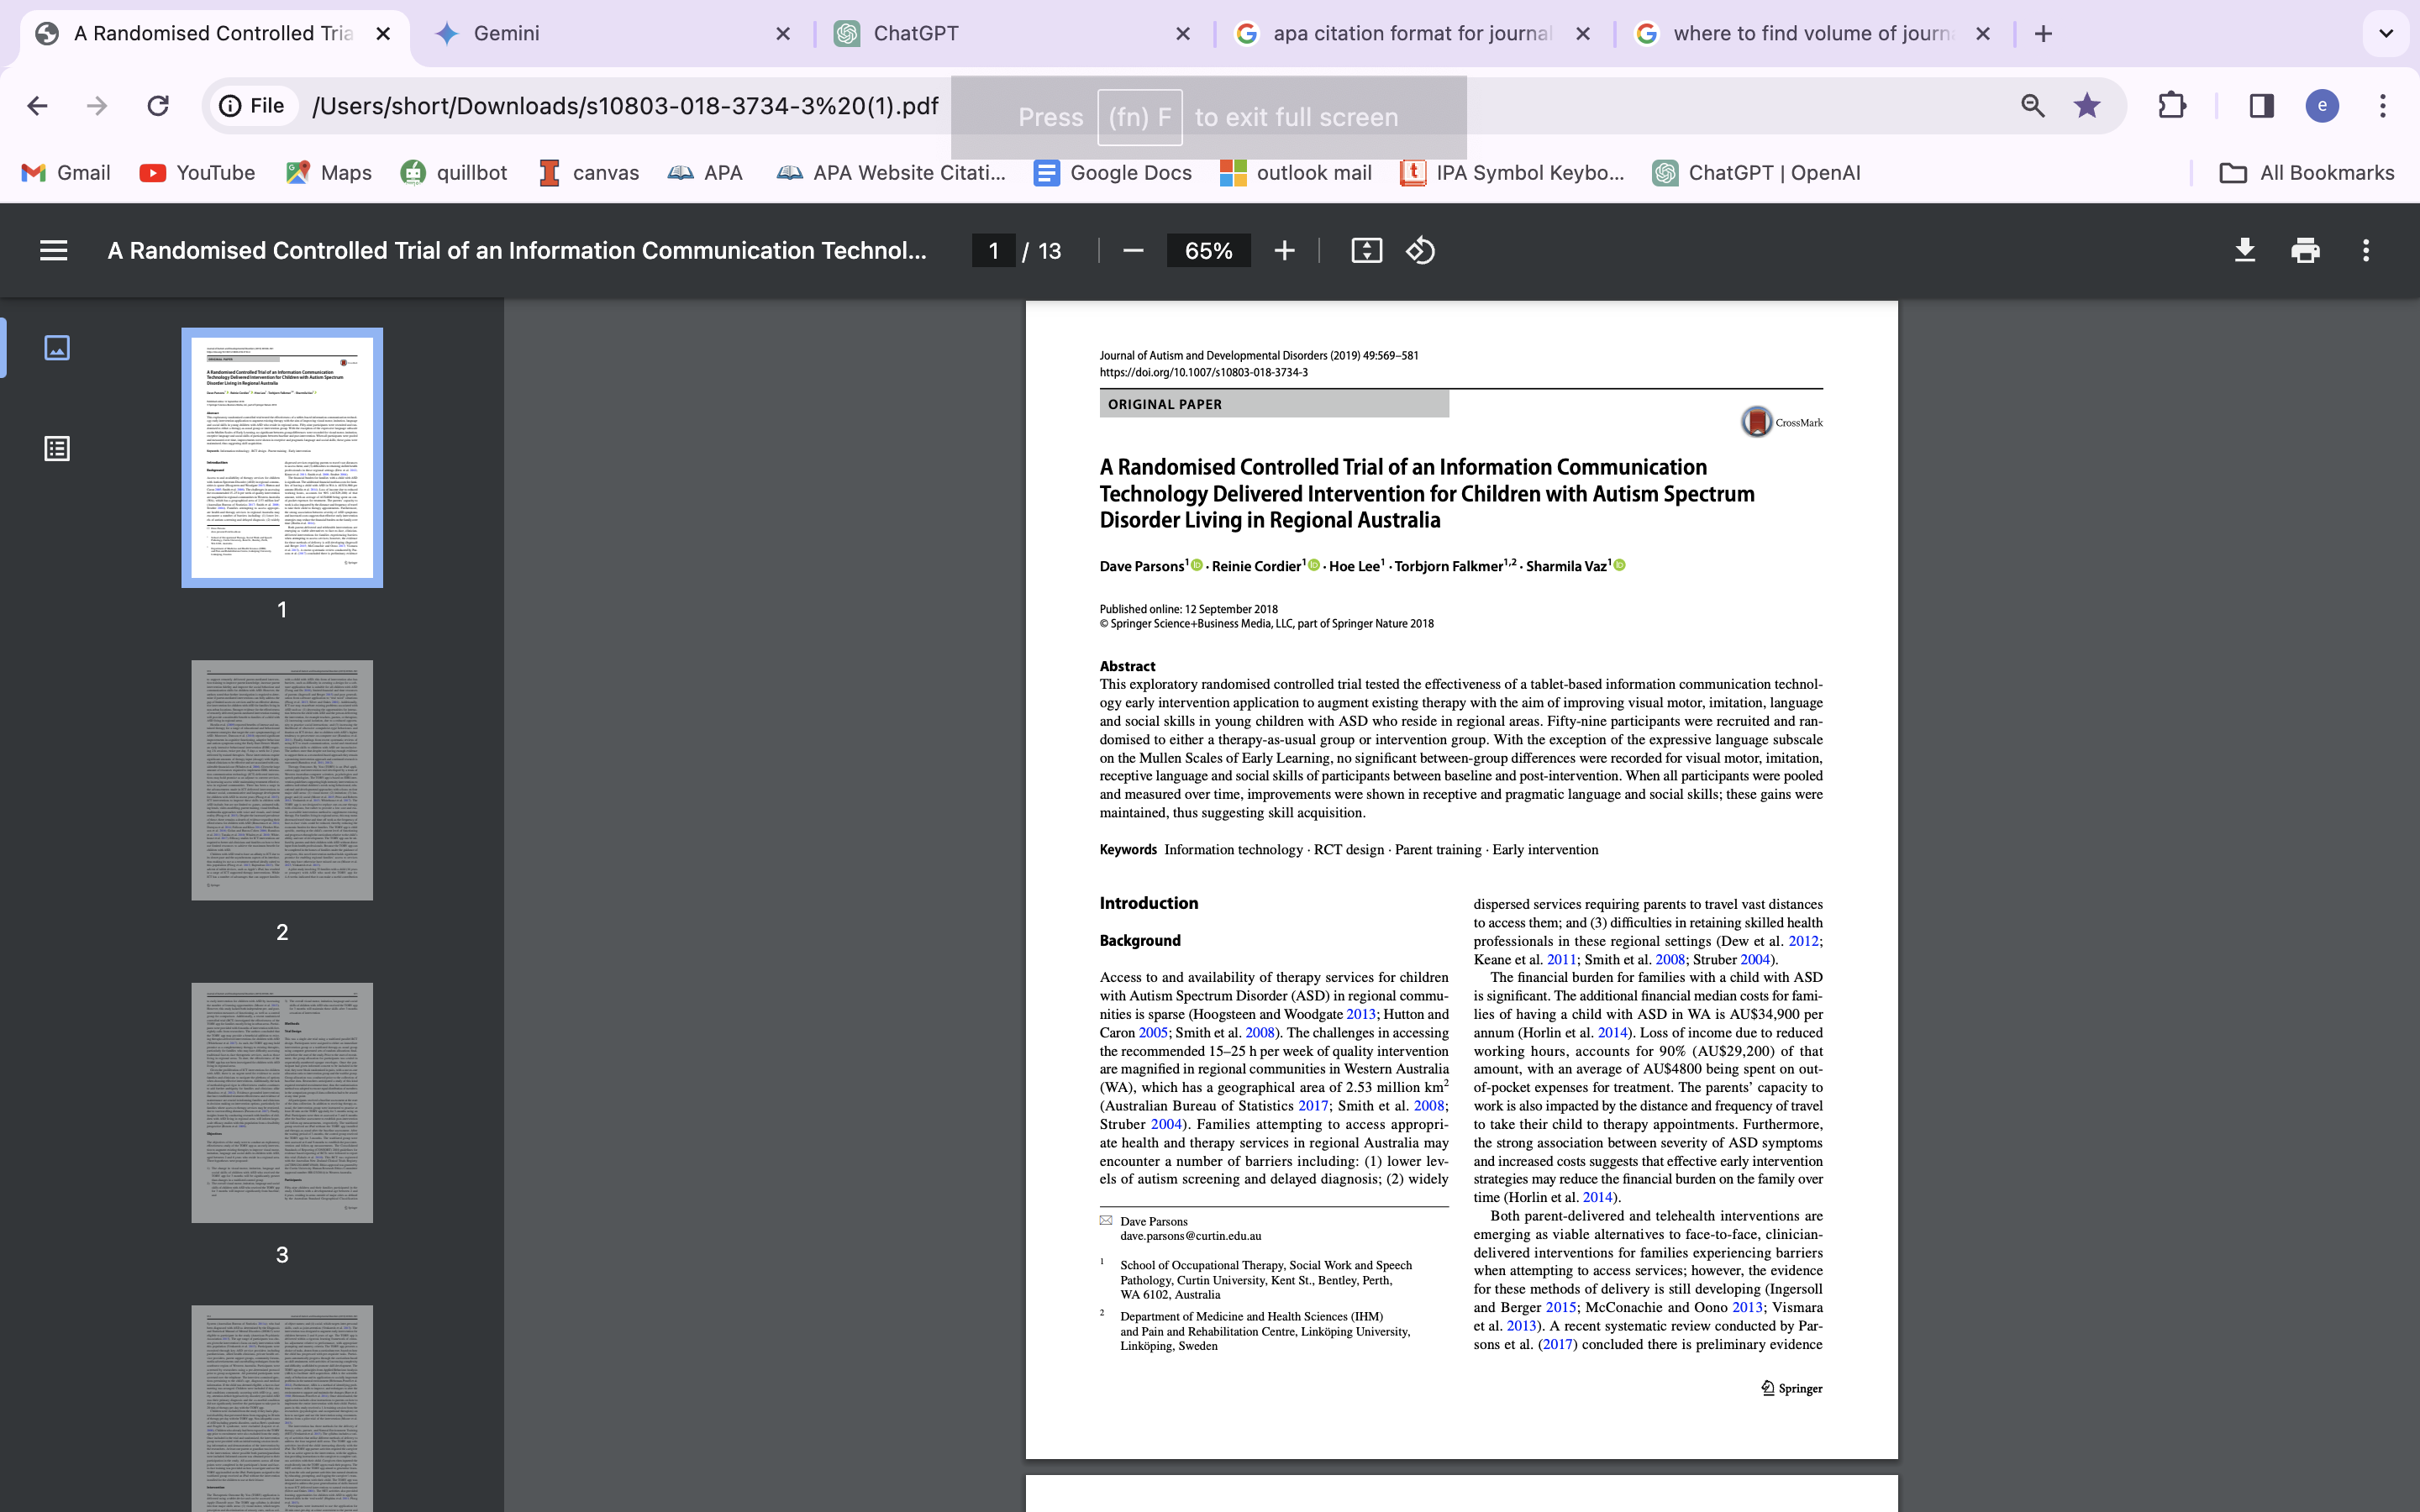Download the PDF file
The image size is (2420, 1512).
[2245, 251]
